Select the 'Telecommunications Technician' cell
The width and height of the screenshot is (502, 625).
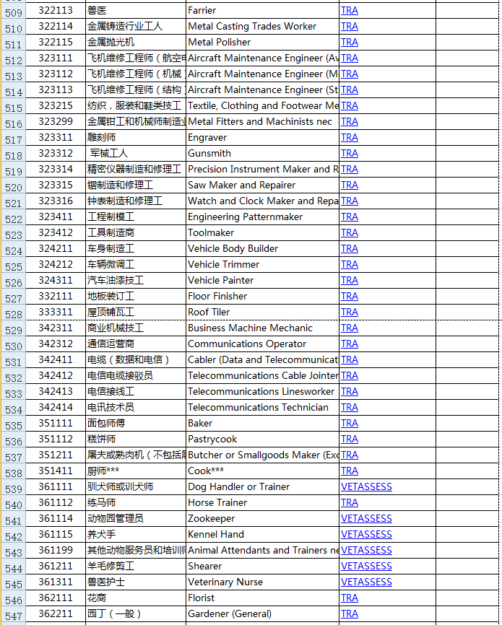(x=263, y=407)
